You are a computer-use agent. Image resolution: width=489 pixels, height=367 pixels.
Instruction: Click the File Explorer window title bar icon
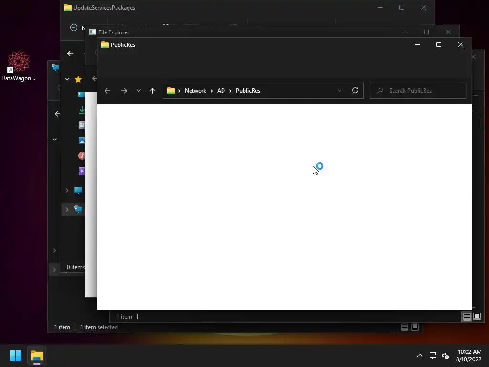[92, 32]
